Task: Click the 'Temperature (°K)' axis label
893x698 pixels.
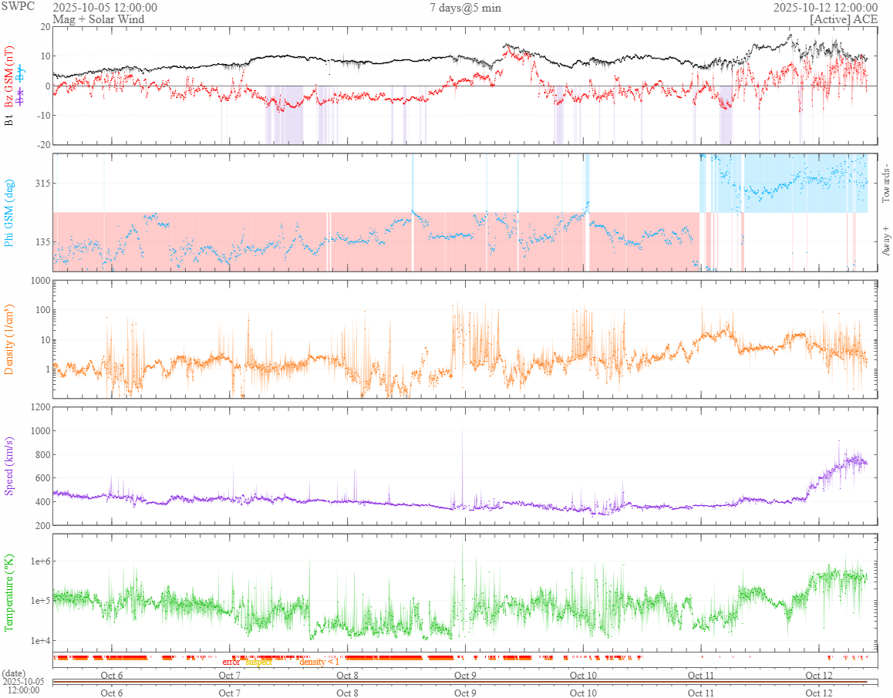Action: click(x=8, y=592)
